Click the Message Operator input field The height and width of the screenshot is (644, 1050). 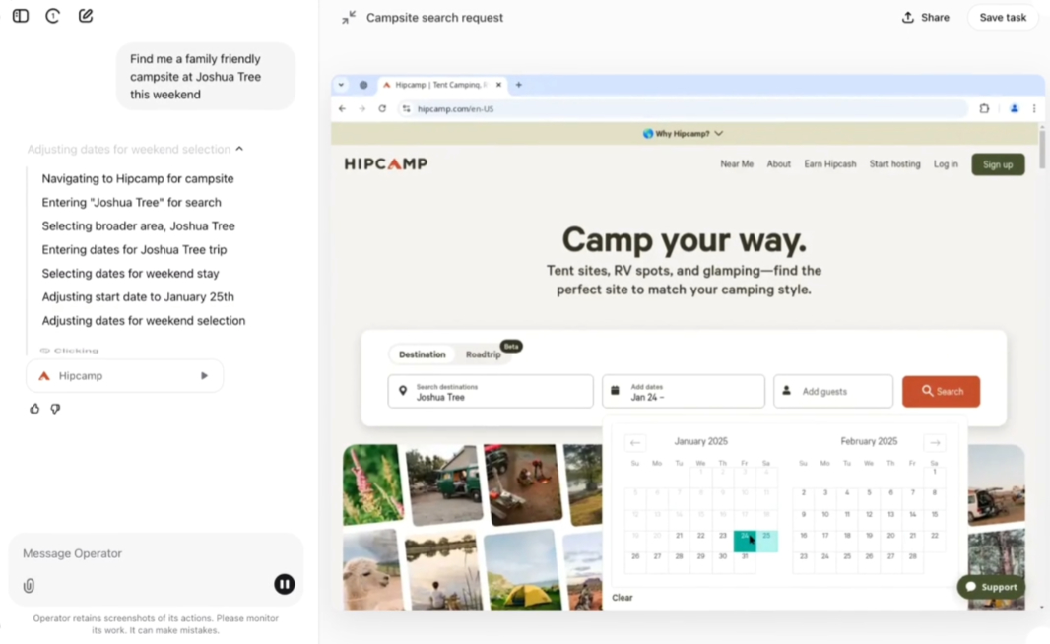click(156, 553)
